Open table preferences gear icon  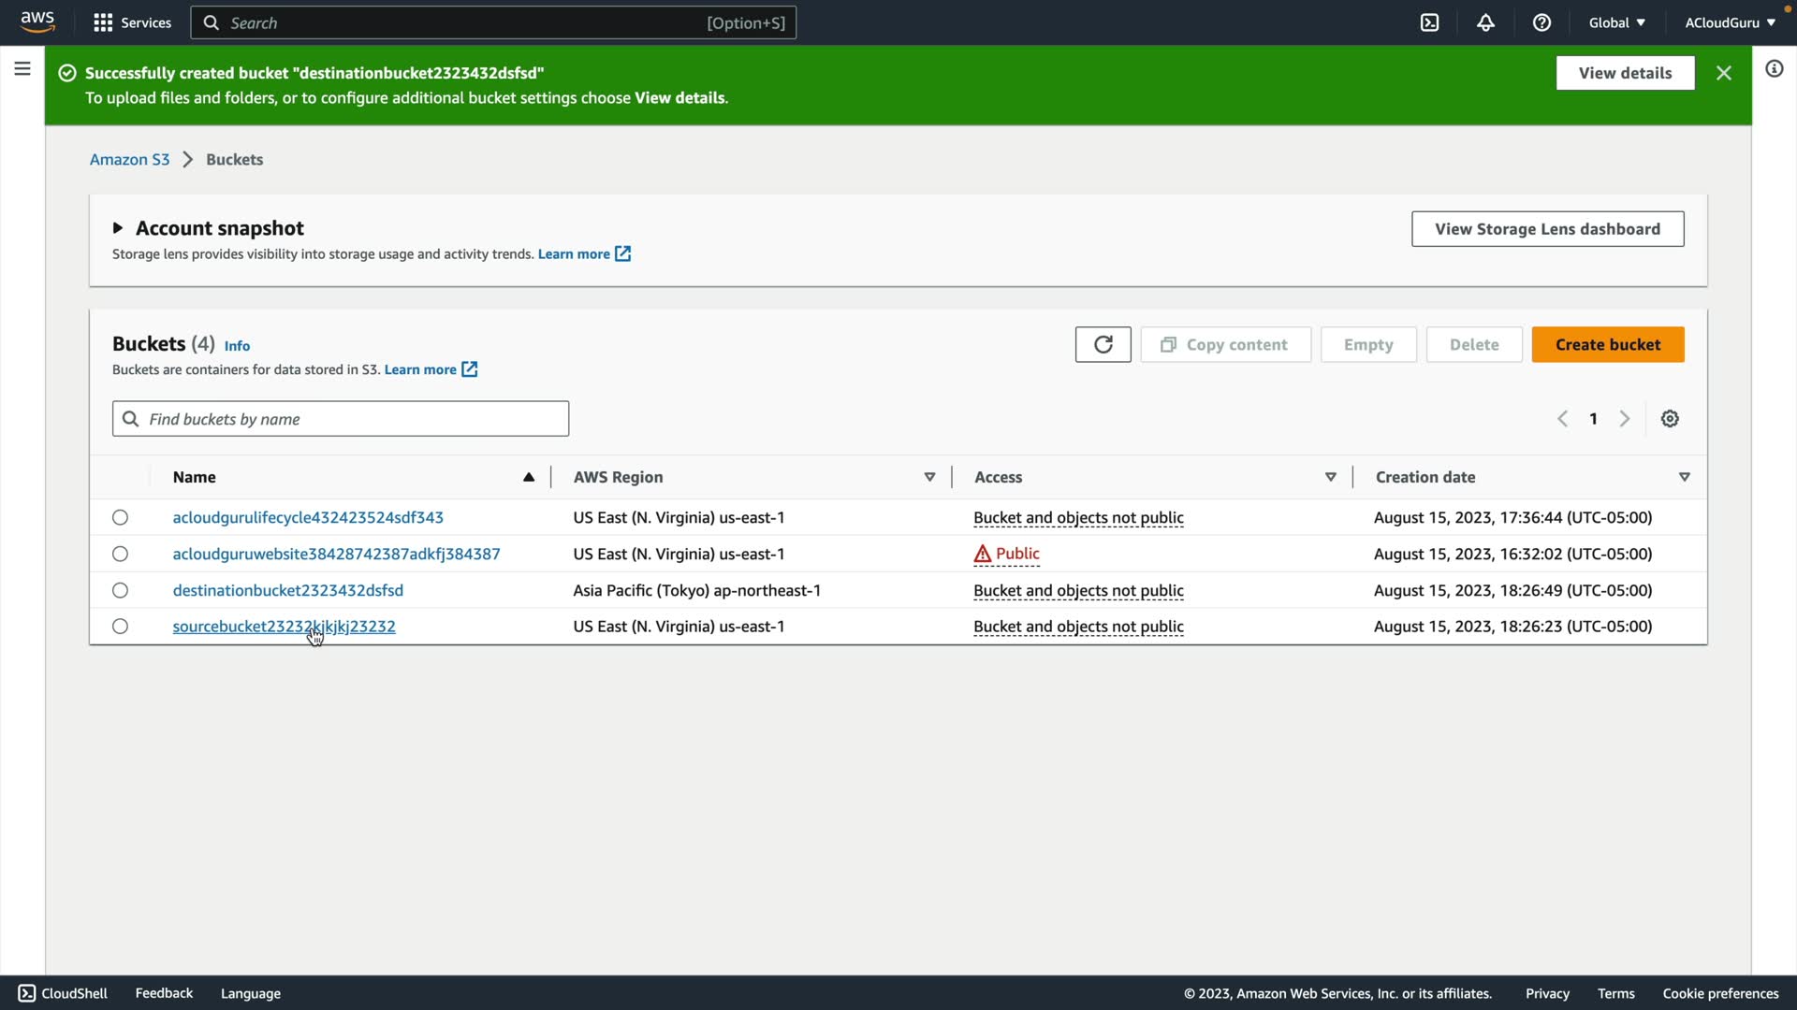pyautogui.click(x=1670, y=419)
